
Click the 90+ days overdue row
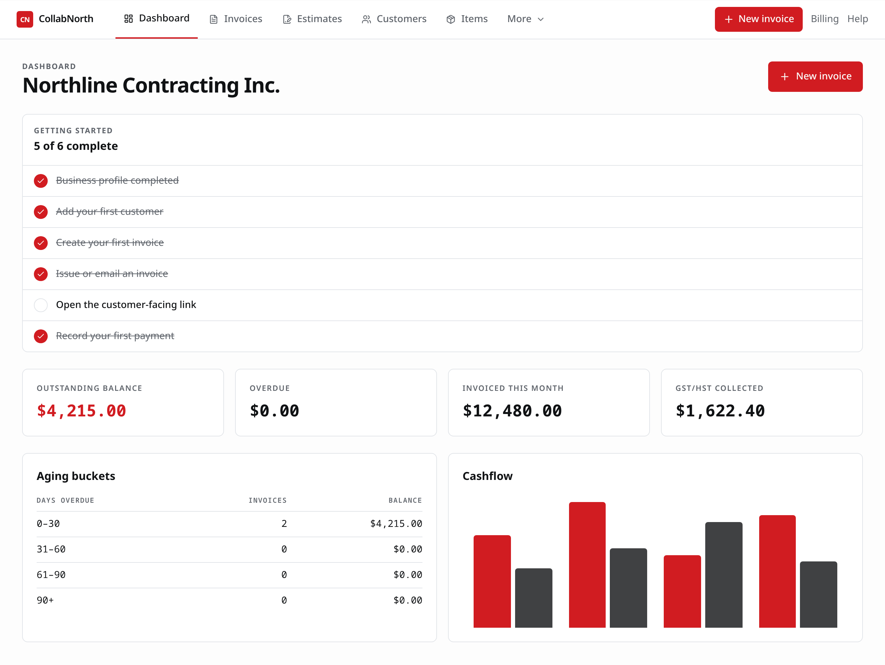(x=229, y=601)
